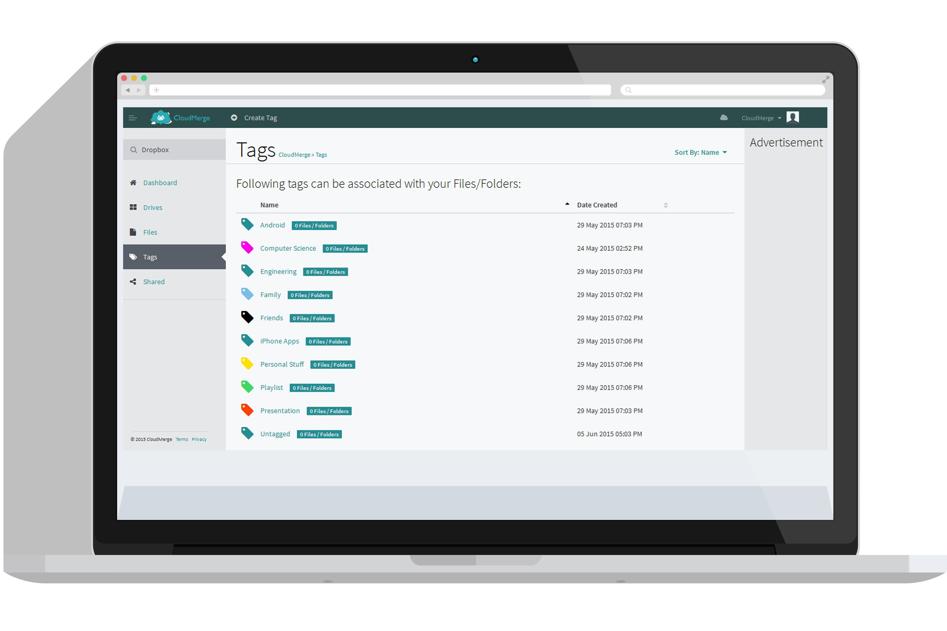Screen dimensions: 947x631
Task: Open Dashboard in the sidebar
Action: (160, 183)
